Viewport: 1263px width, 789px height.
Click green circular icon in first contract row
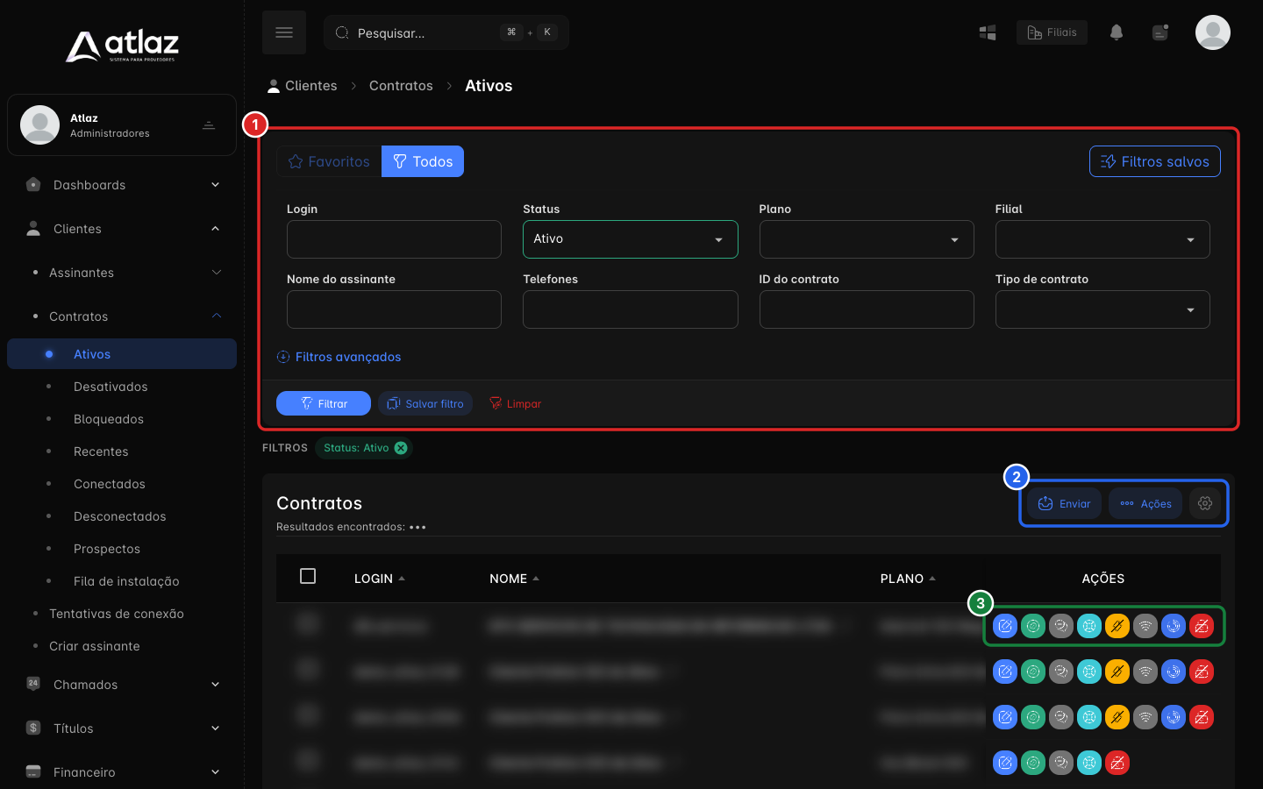coord(1033,626)
